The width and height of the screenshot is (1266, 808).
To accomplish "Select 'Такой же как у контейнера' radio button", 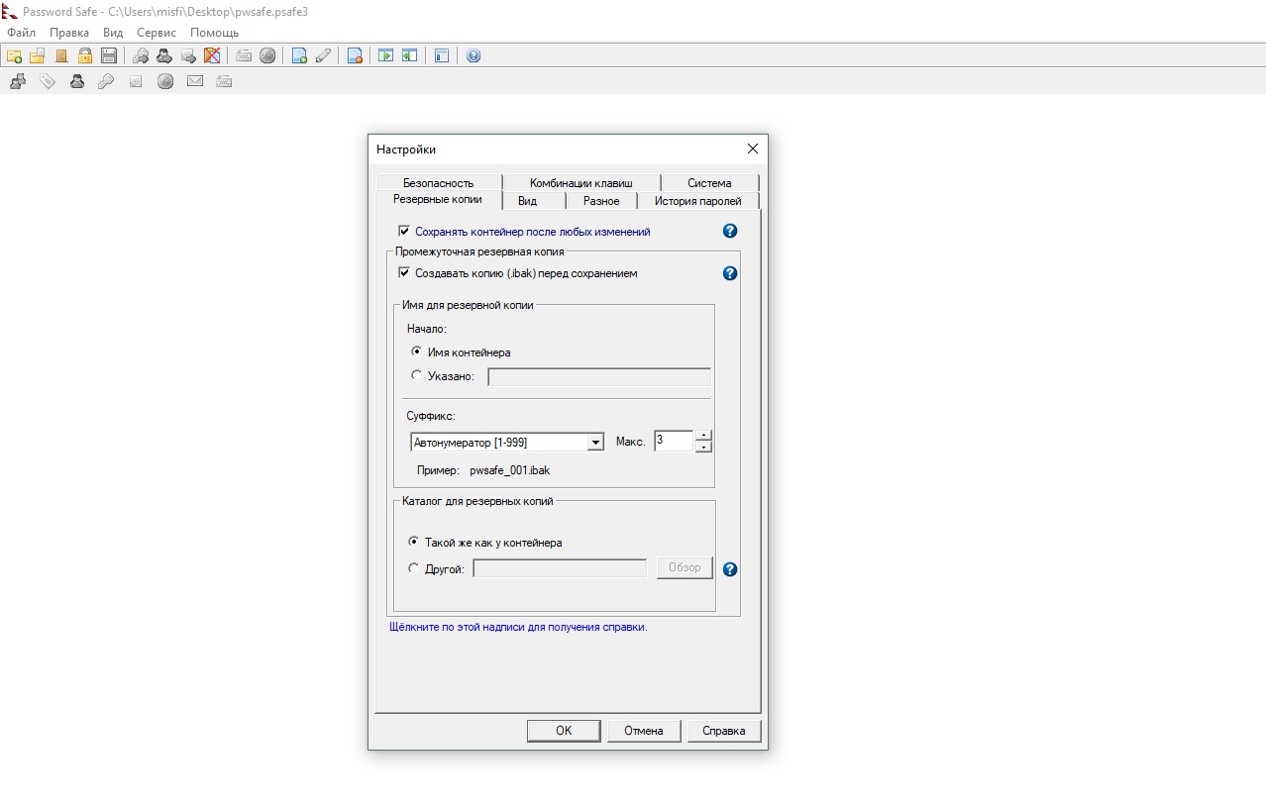I will click(413, 542).
